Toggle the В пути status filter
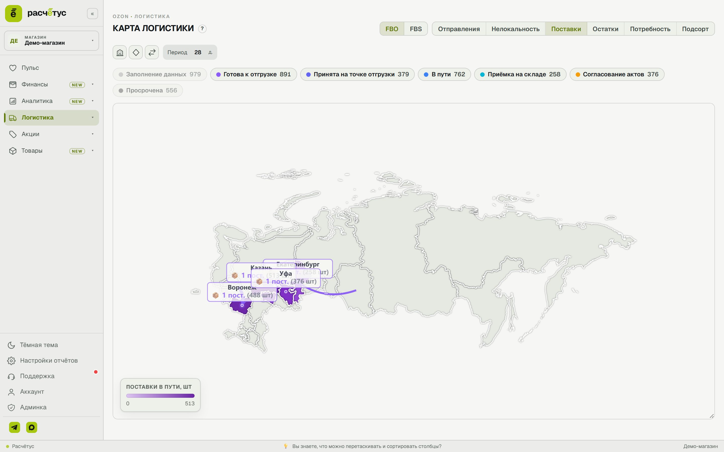The width and height of the screenshot is (724, 452). (444, 74)
